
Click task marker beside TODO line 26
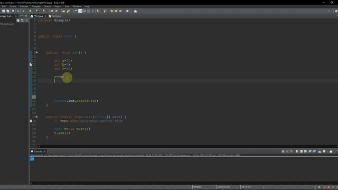click(31, 121)
